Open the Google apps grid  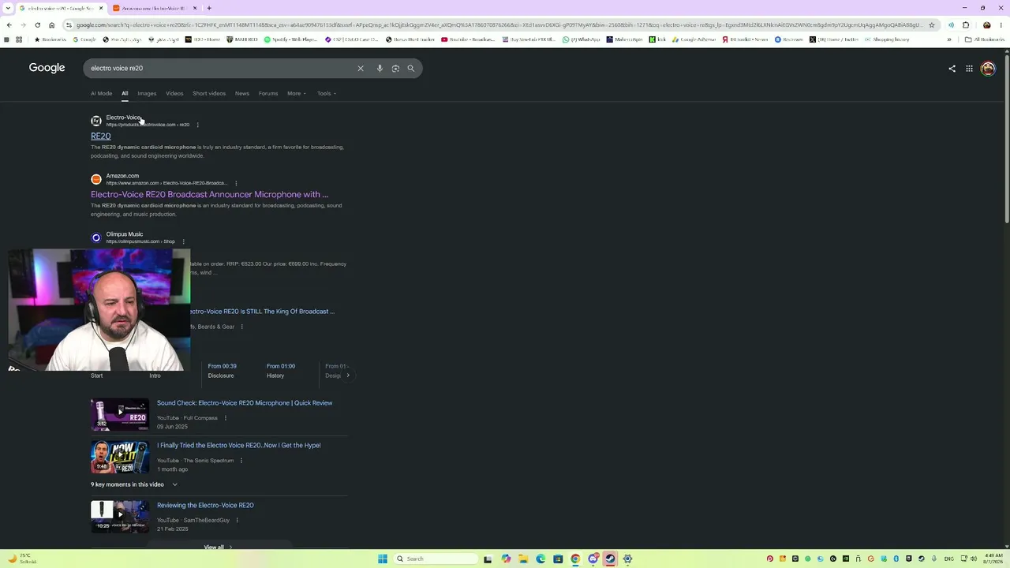(969, 69)
